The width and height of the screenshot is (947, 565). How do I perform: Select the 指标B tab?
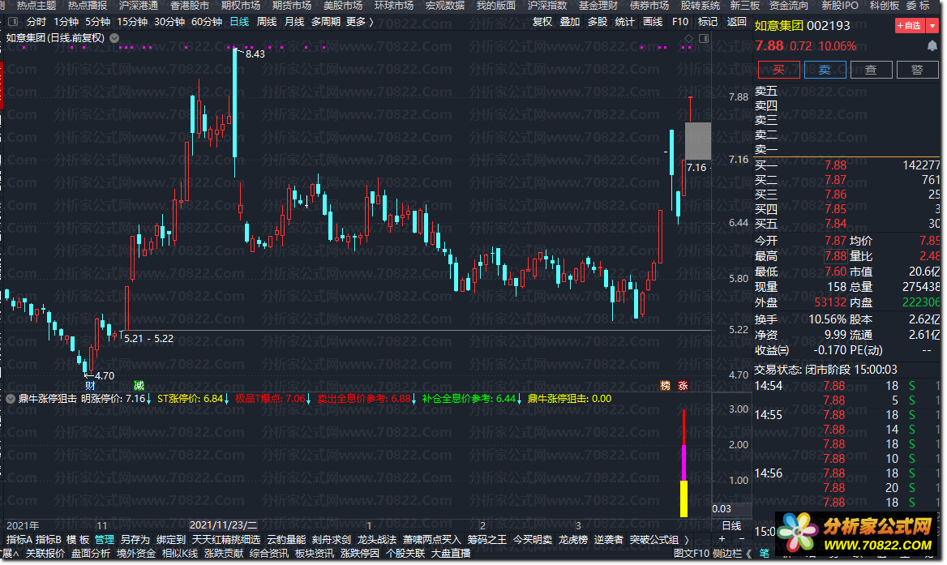point(49,540)
